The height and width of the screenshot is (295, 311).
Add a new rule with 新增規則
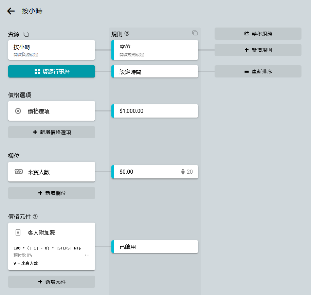(x=258, y=50)
